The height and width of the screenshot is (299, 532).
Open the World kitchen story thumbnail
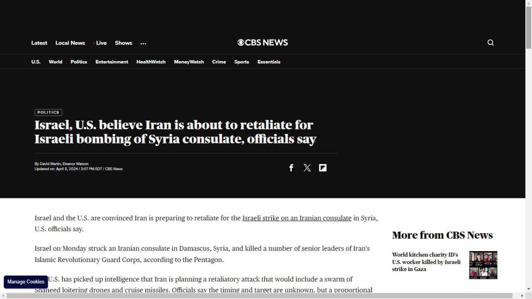click(483, 265)
